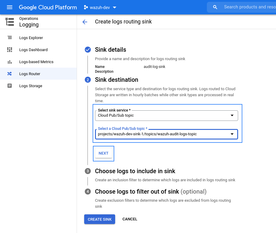The width and height of the screenshot is (276, 233).
Task: Click the Create logs routing sink title
Action: click(123, 22)
